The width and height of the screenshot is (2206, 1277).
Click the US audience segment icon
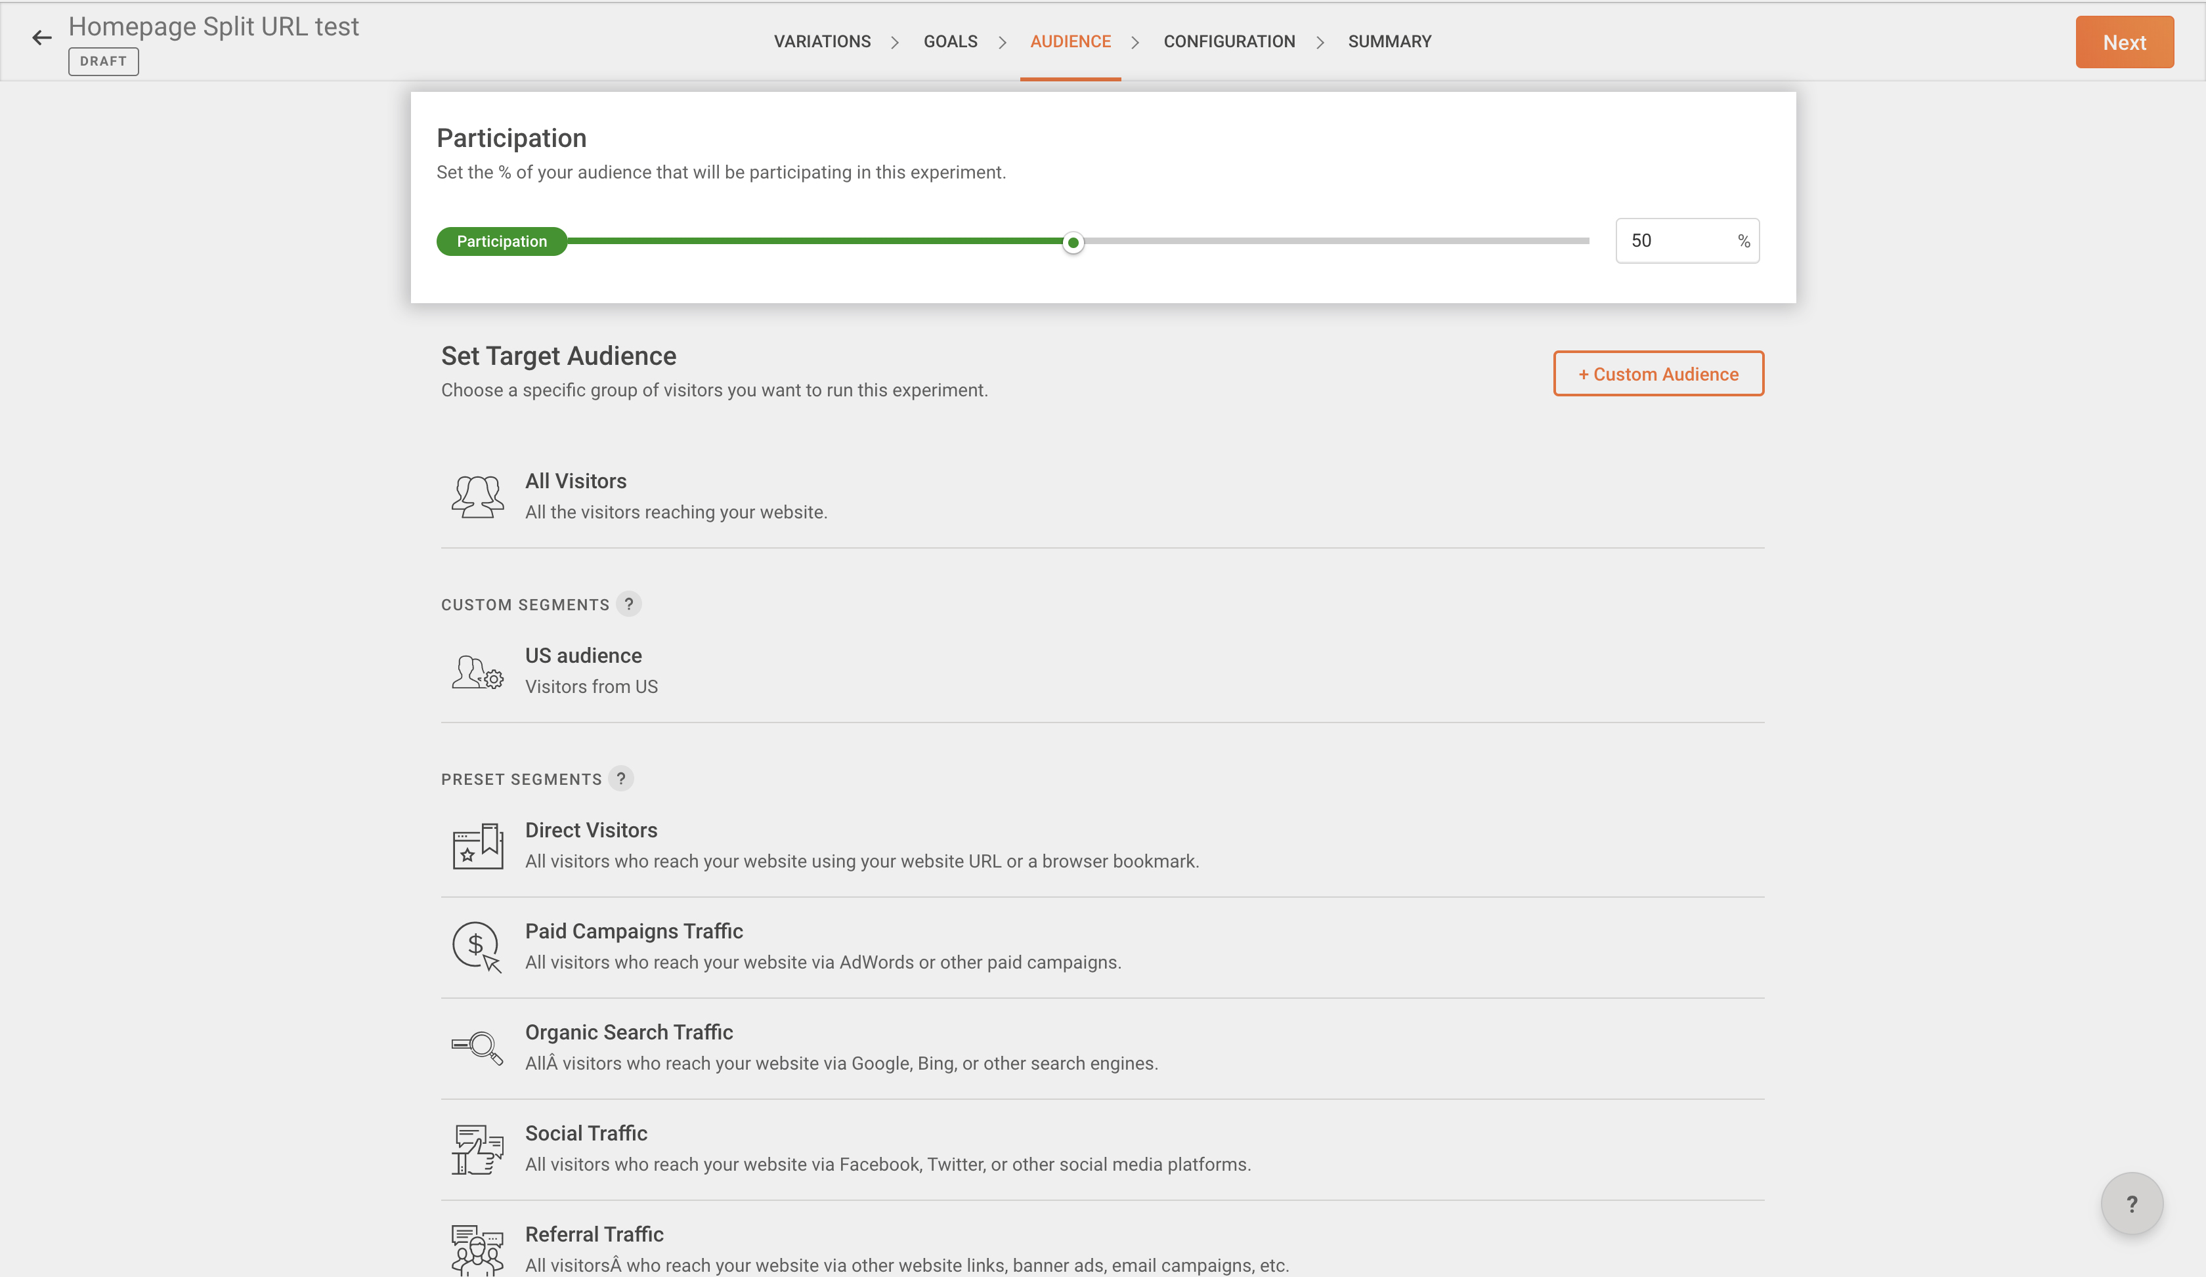tap(477, 672)
